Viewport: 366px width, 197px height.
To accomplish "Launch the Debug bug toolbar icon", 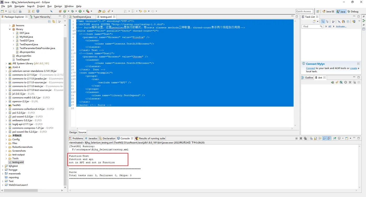I will click(x=72, y=11).
